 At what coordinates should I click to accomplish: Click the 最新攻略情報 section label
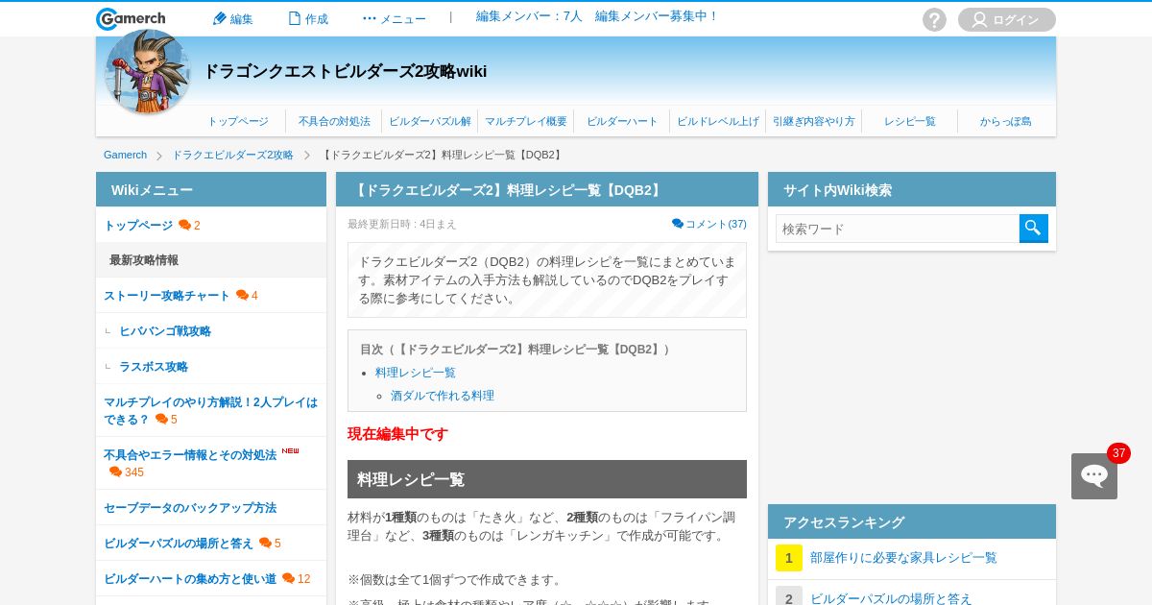(x=144, y=260)
